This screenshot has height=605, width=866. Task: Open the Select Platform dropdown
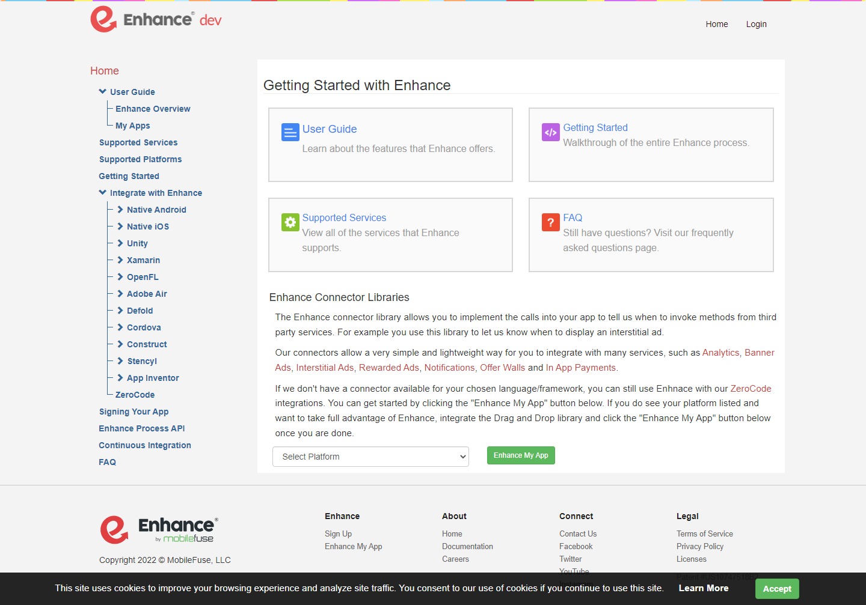pyautogui.click(x=370, y=457)
